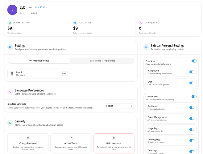This screenshot has height=154, width=203.
Task: Open the Change Password card
Action: click(x=28, y=144)
